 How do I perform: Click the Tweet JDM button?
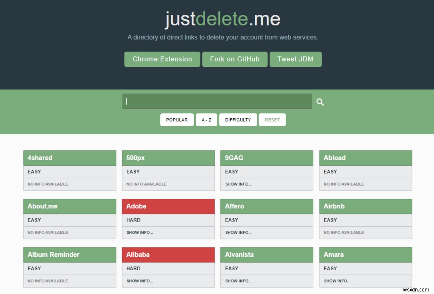tap(295, 59)
